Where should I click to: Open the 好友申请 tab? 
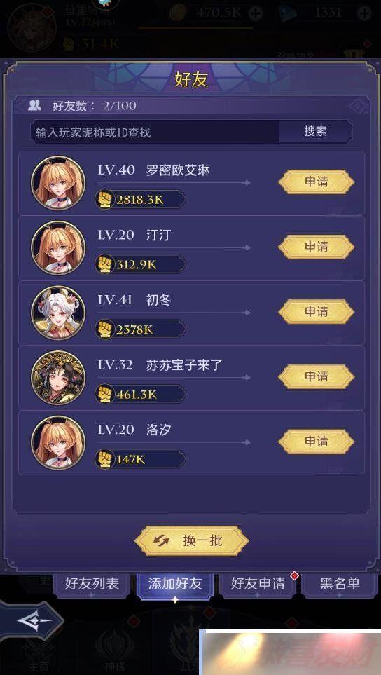pos(258,584)
